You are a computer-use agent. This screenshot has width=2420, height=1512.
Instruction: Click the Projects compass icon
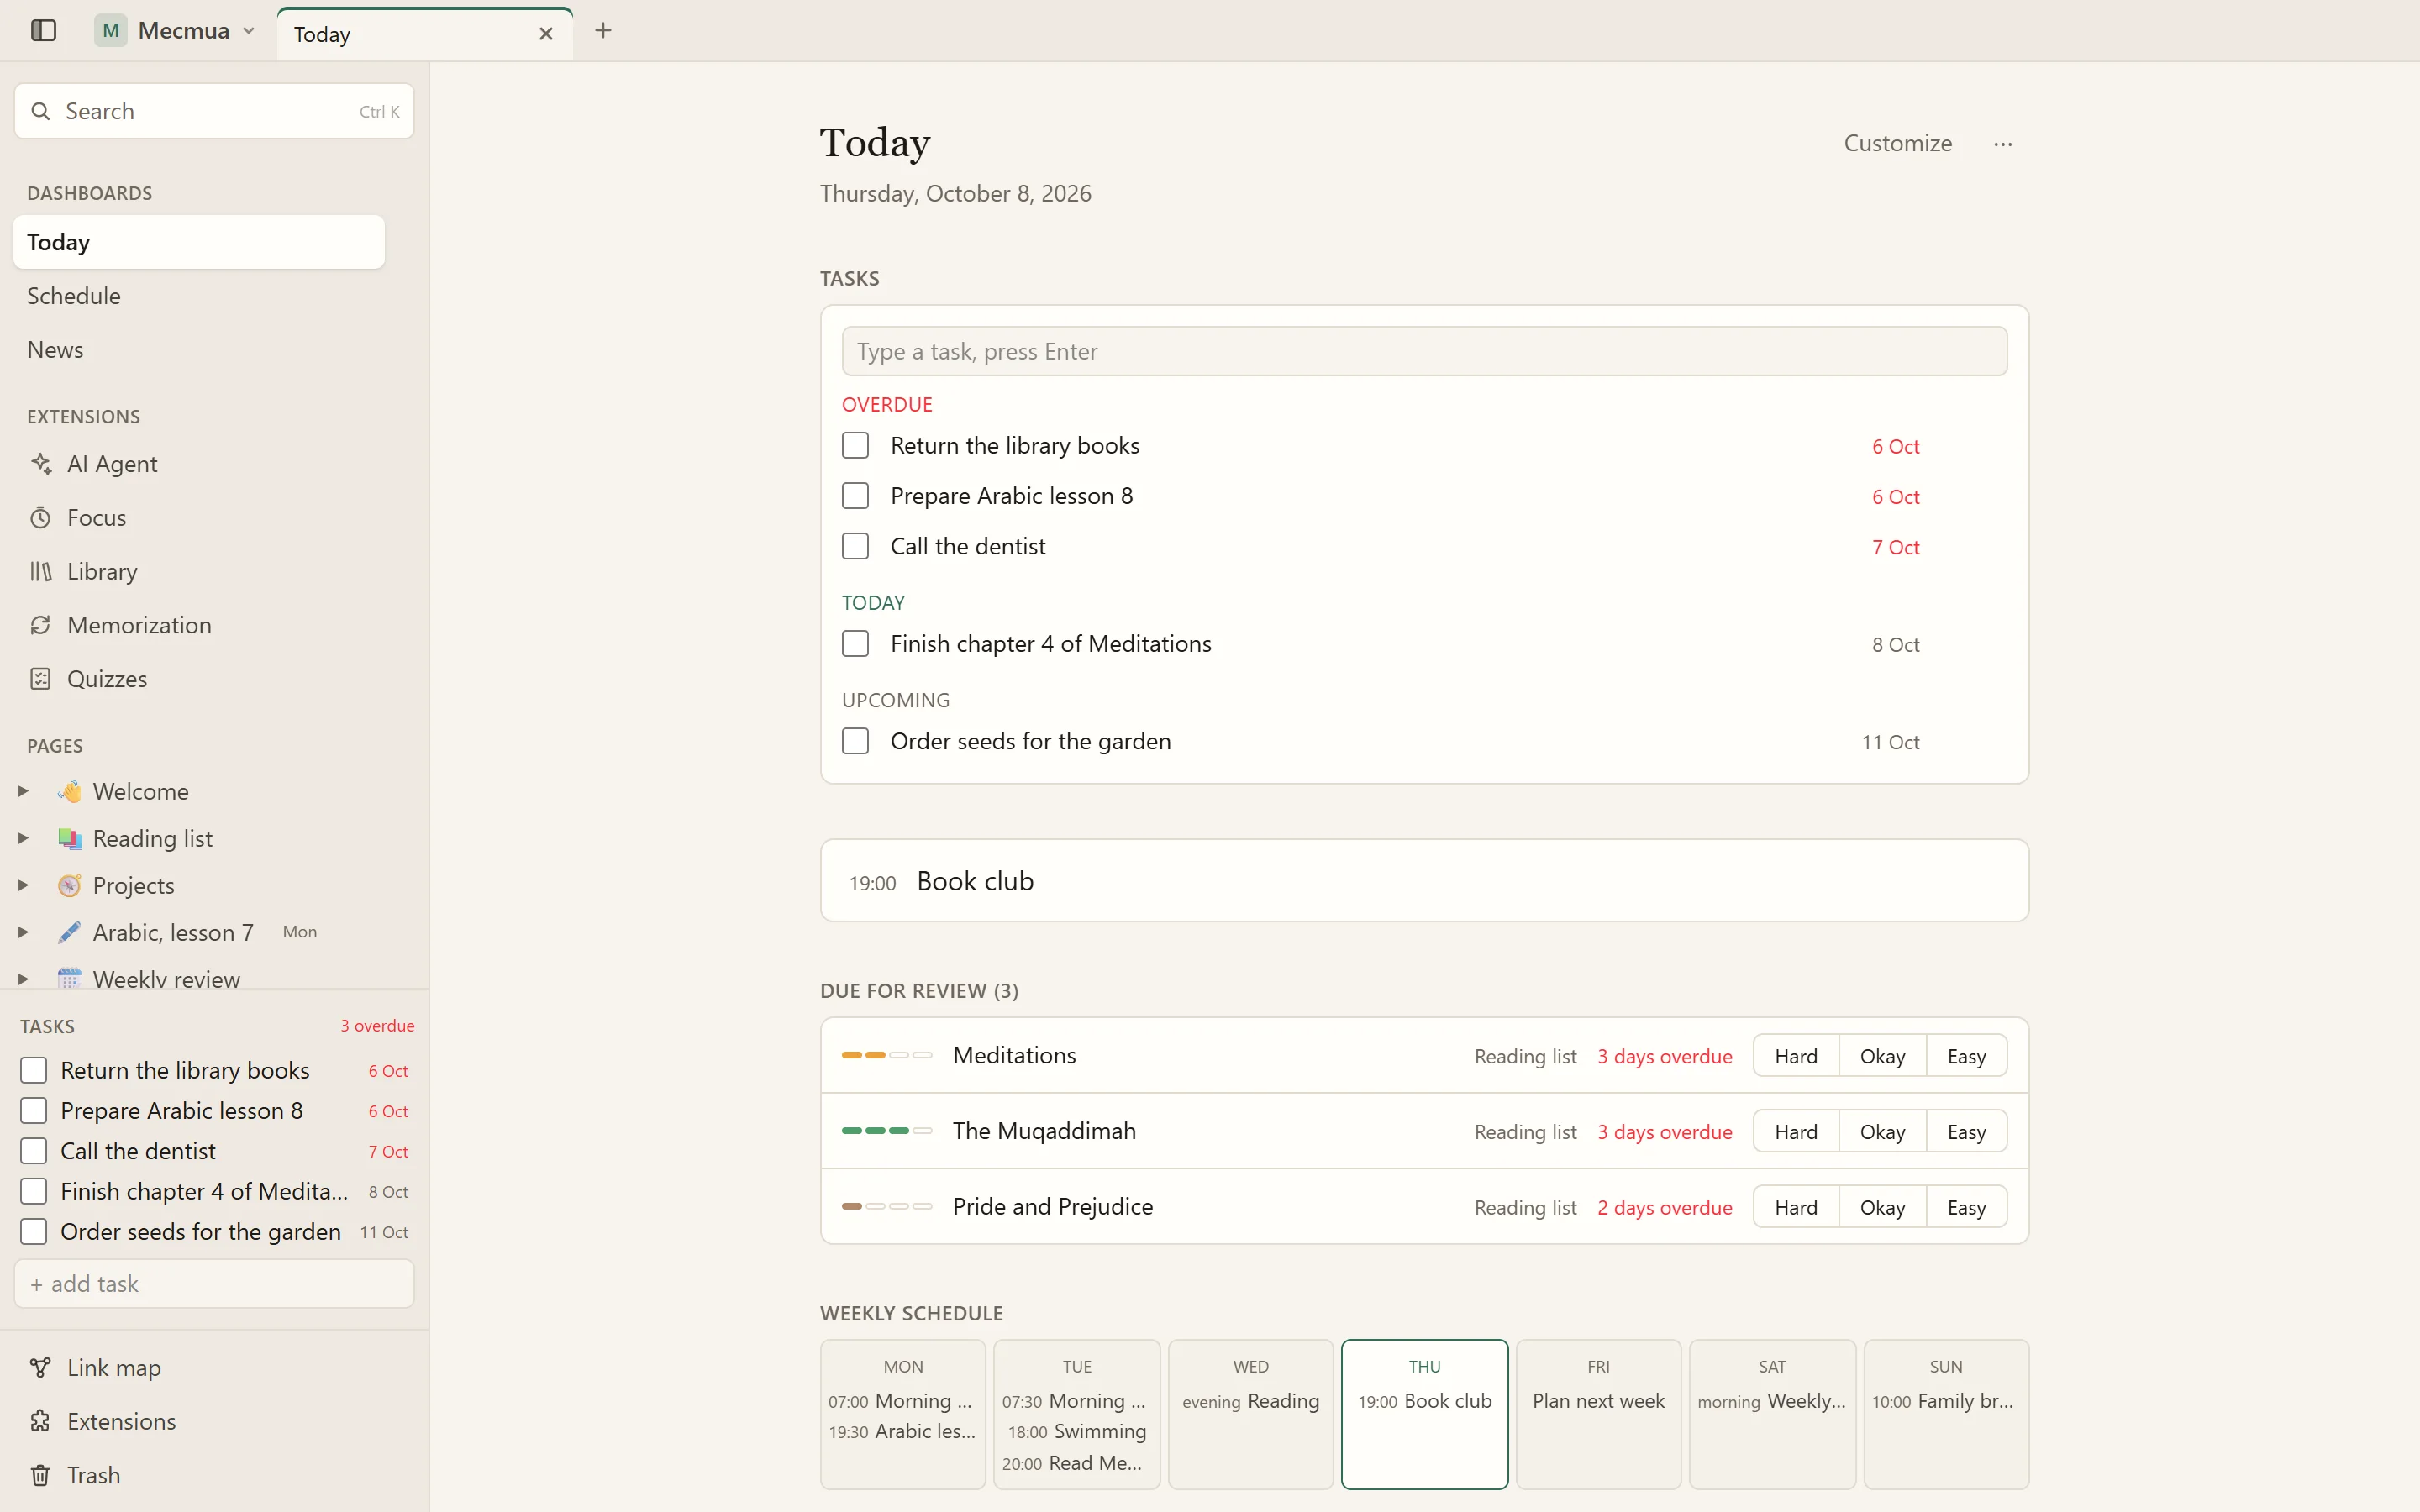69,885
